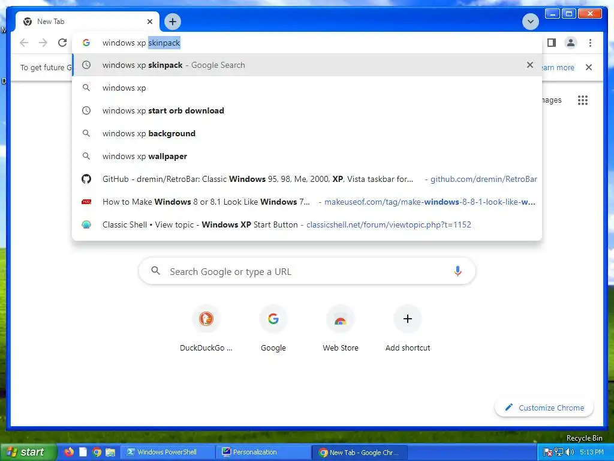Open the DuckDuckGo shortcut tile
This screenshot has width=614, height=461.
[206, 328]
